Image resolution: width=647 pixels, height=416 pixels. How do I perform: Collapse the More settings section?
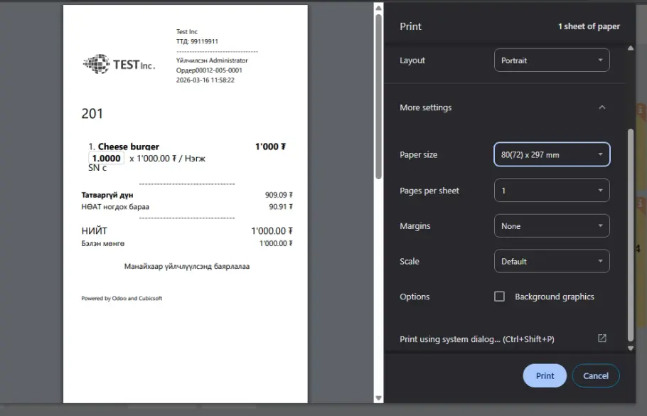[601, 107]
